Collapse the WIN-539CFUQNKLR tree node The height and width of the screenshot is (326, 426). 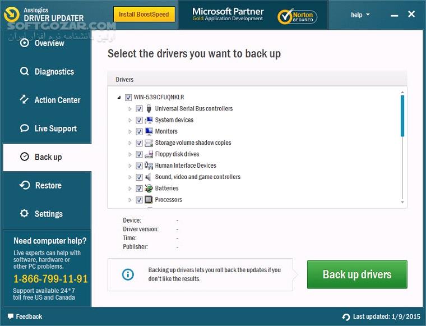pyautogui.click(x=119, y=97)
